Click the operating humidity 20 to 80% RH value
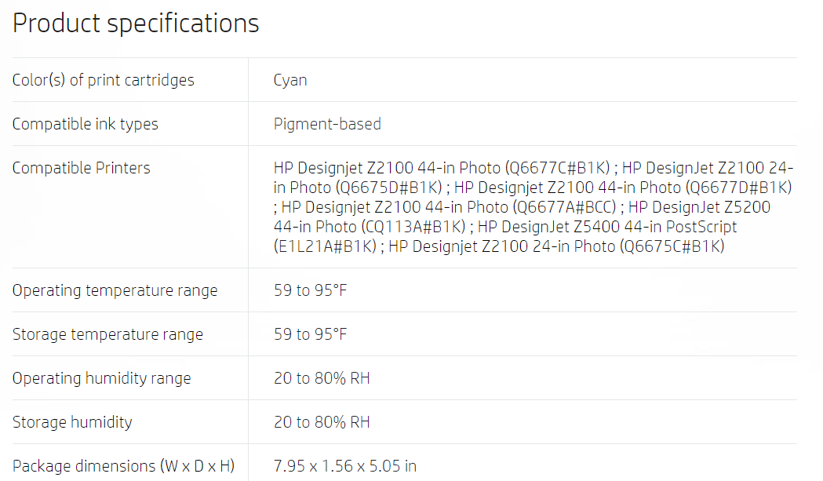The width and height of the screenshot is (823, 481). [322, 379]
